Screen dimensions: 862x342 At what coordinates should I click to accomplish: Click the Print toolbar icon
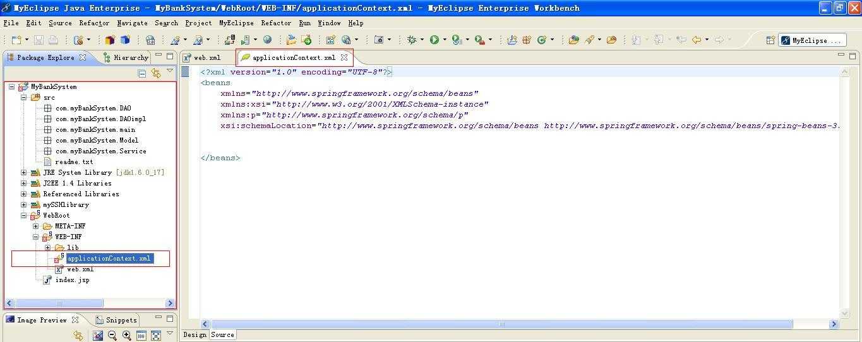click(x=54, y=40)
